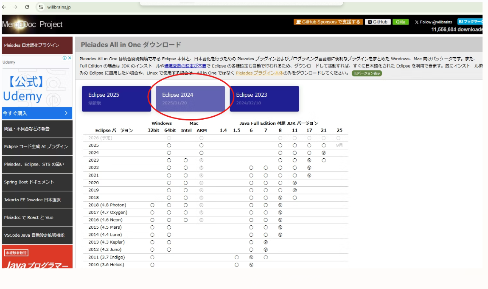488x289 pixels.
Task: Open Eclipse コード生成 AI プラグイン sidebar item
Action: pos(37,146)
